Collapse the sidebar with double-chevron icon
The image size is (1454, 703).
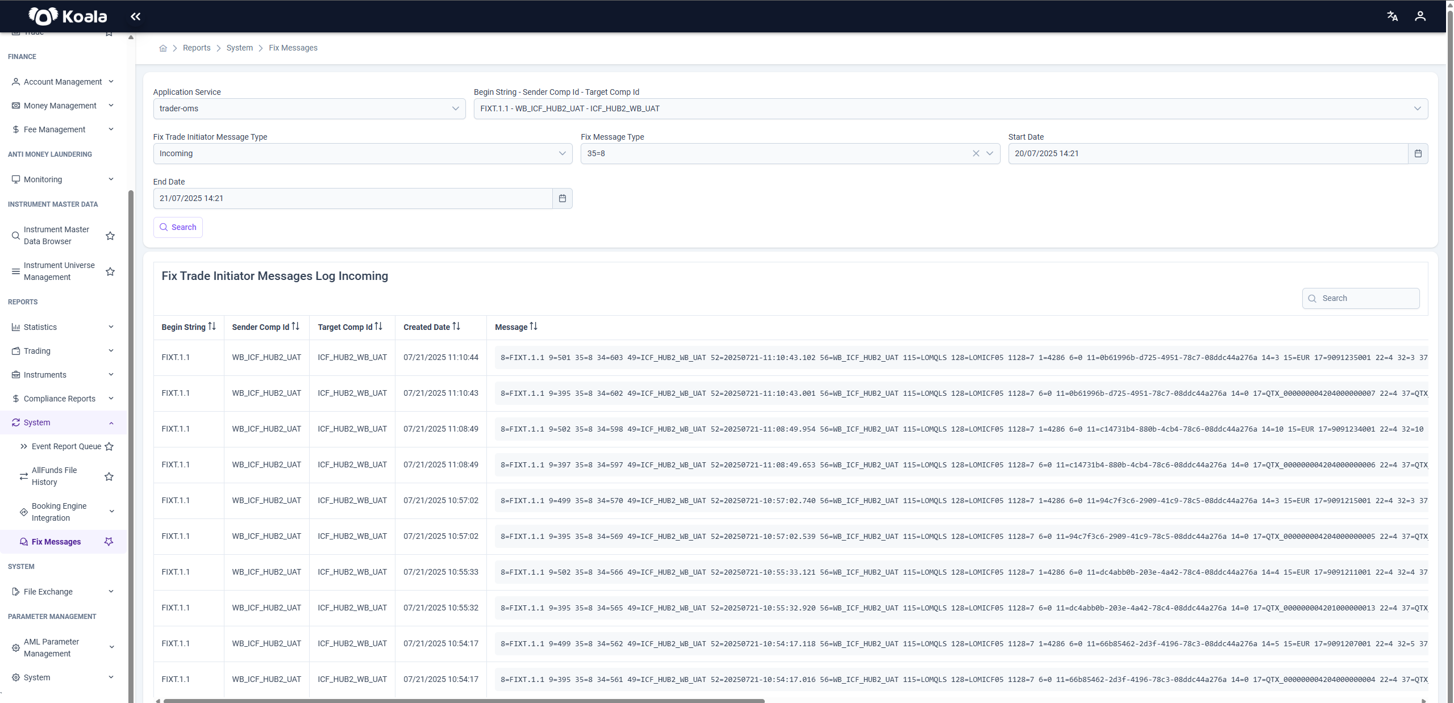[x=135, y=16]
